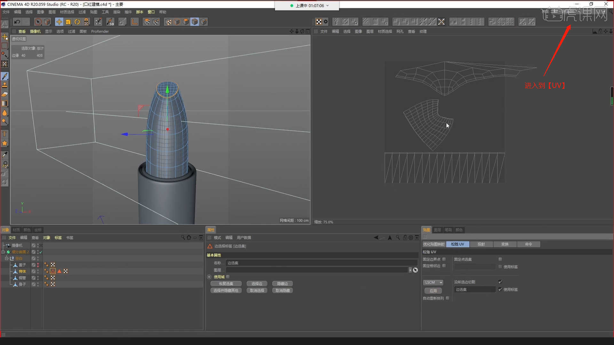Image resolution: width=614 pixels, height=345 pixels.
Task: Toggle 沿所选边切割 checkbox
Action: point(500,282)
